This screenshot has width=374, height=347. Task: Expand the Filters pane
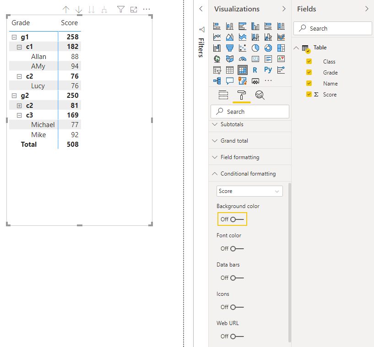coord(201,9)
